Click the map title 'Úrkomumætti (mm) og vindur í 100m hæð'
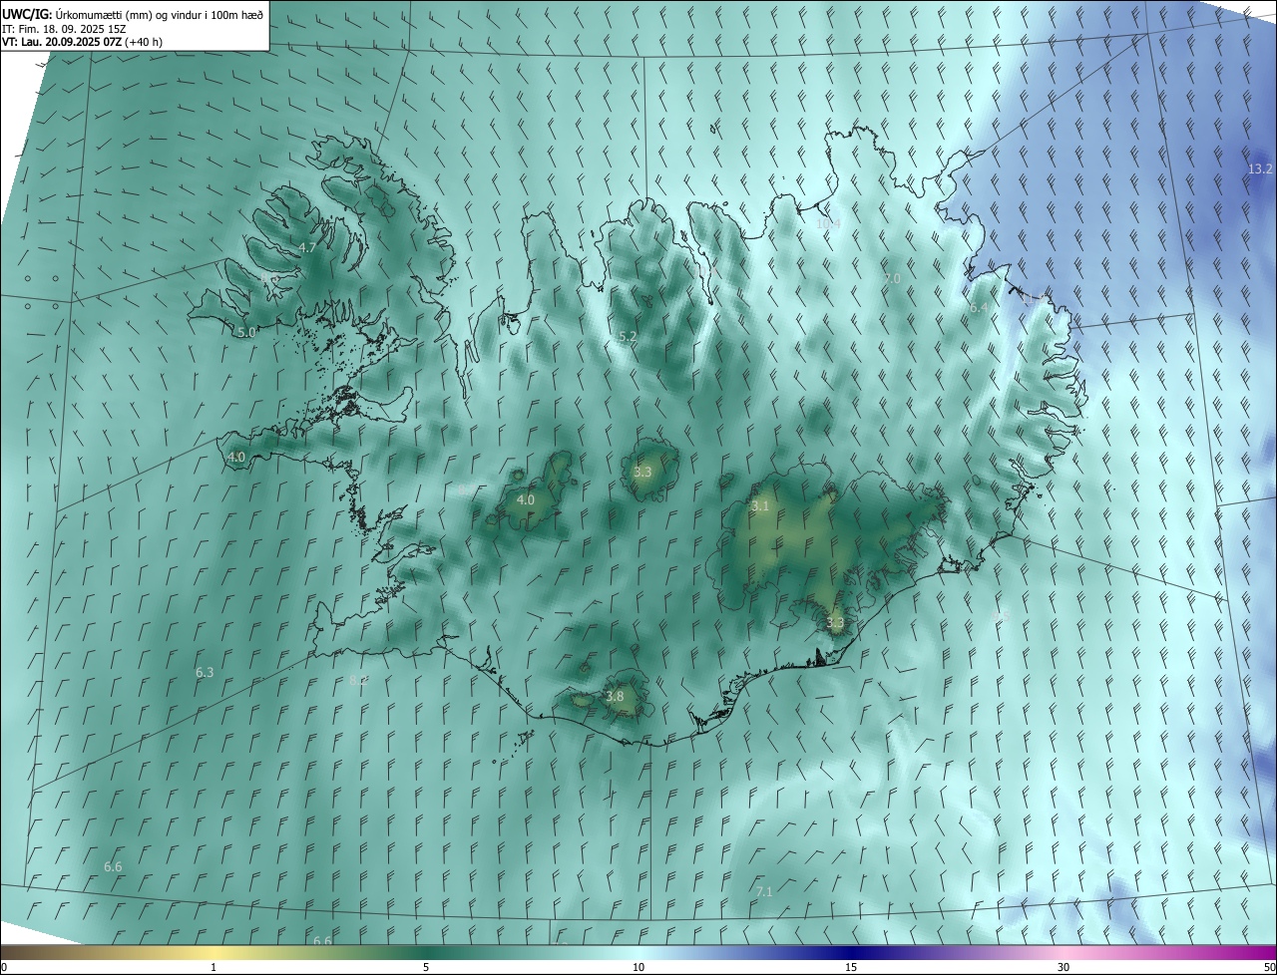The height and width of the screenshot is (975, 1277). pyautogui.click(x=158, y=14)
